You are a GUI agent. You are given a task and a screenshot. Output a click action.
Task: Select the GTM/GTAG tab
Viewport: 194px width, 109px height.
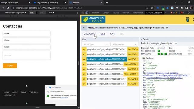click(89, 34)
